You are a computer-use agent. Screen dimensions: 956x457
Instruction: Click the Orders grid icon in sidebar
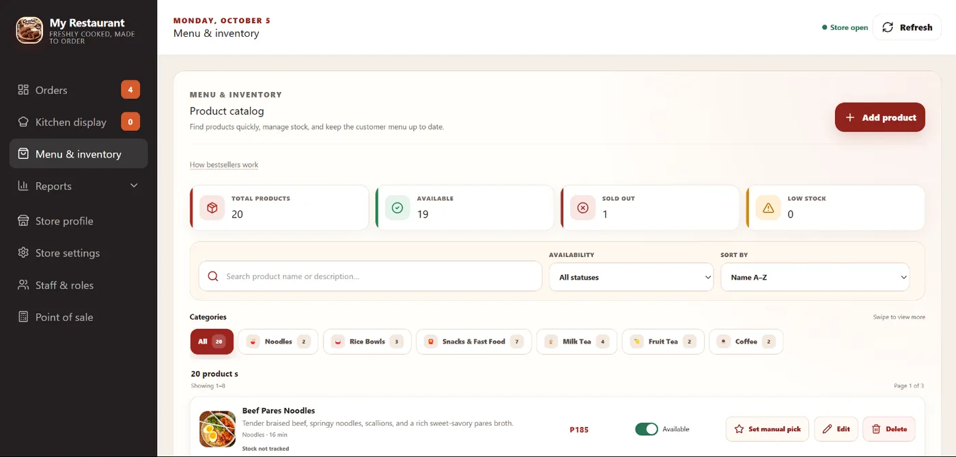[x=23, y=89]
